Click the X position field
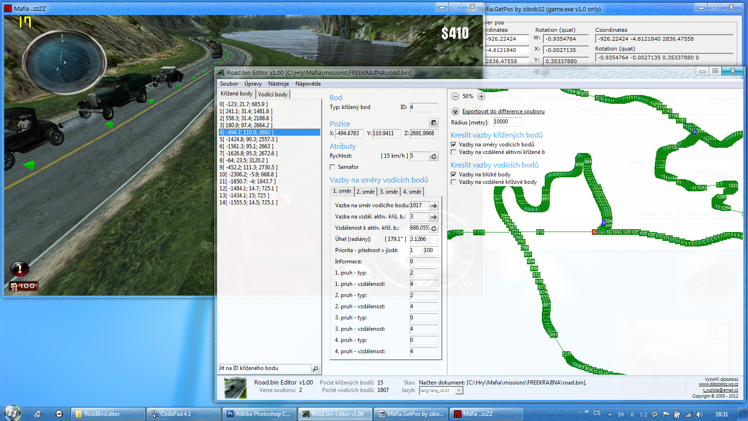 tap(349, 133)
